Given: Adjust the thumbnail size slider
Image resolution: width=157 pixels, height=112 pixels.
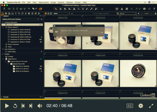Looking at the screenshot, I should (147, 13).
